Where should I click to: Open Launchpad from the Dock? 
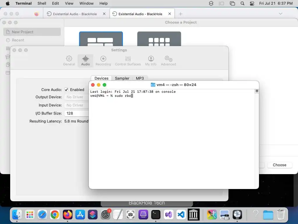(30, 215)
